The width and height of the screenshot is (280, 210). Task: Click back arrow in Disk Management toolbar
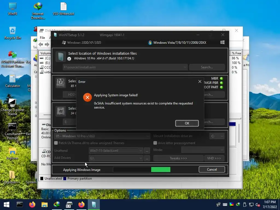[x=41, y=44]
